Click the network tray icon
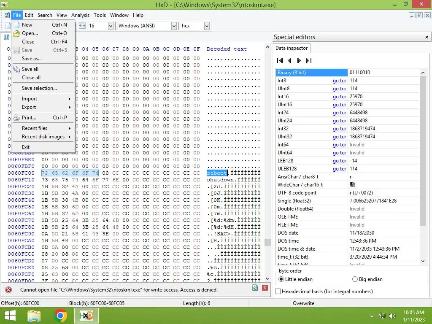Screen dimensions: 432x324 click(382, 316)
